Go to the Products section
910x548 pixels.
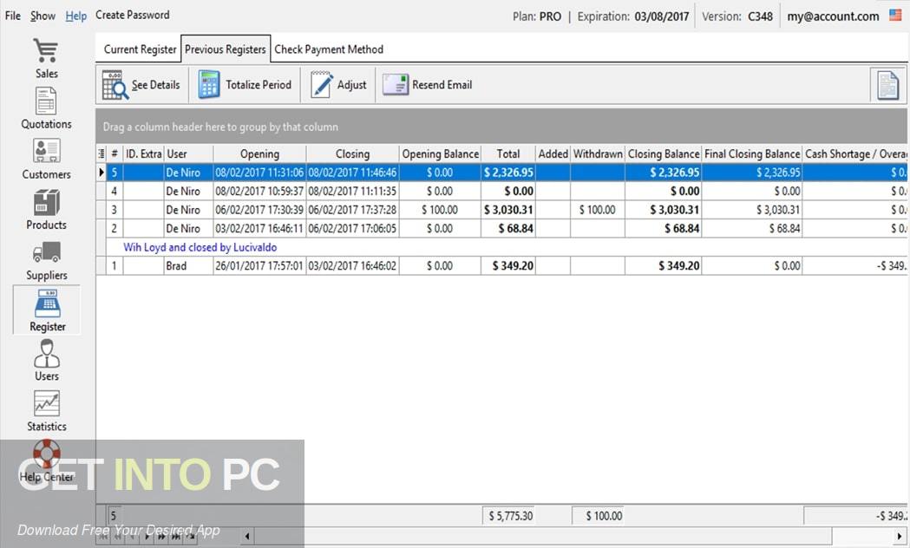pyautogui.click(x=47, y=209)
